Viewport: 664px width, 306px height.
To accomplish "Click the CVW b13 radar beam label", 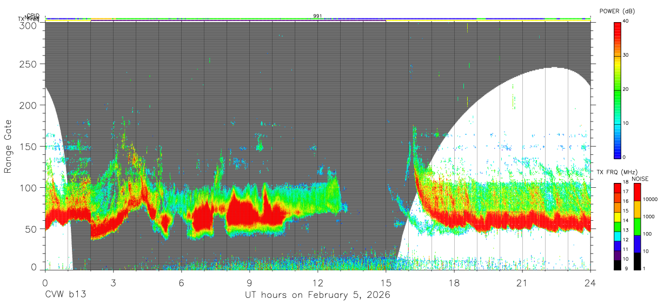I will (65, 295).
